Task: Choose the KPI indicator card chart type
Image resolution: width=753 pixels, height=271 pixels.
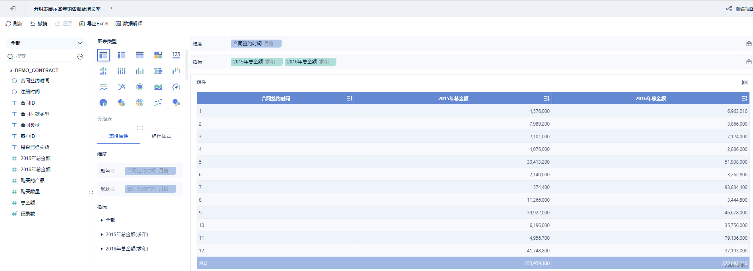Action: coord(176,55)
